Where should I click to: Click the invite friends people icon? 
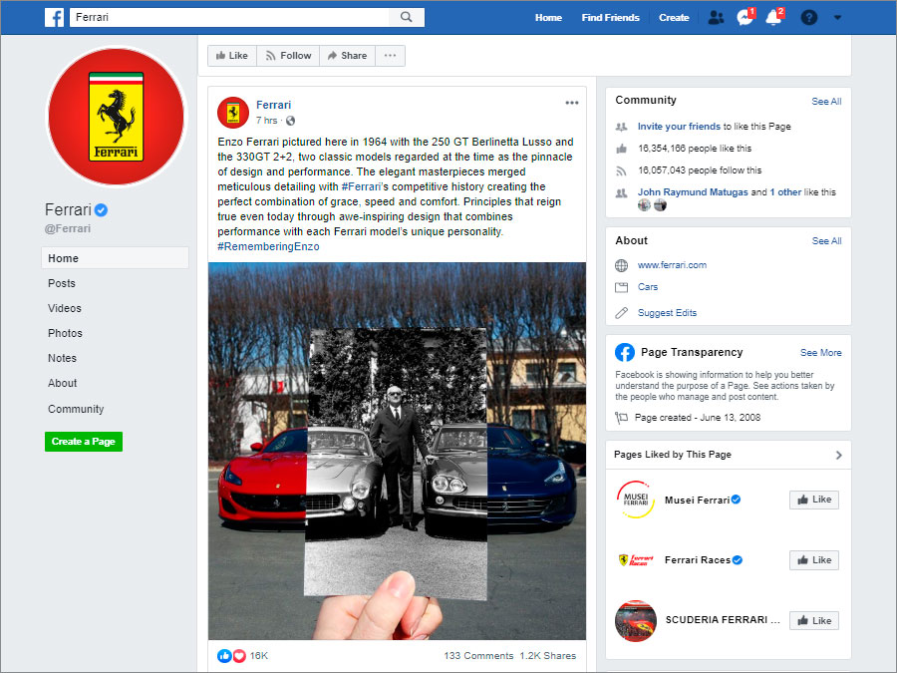(x=621, y=127)
